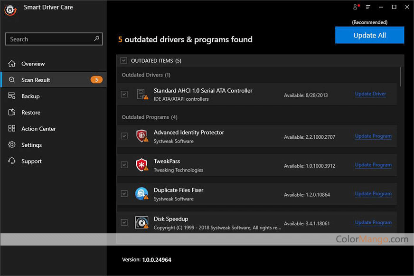The height and width of the screenshot is (276, 414).
Task: Click the '5 outdated drivers & programs found' heading
Action: 185,39
